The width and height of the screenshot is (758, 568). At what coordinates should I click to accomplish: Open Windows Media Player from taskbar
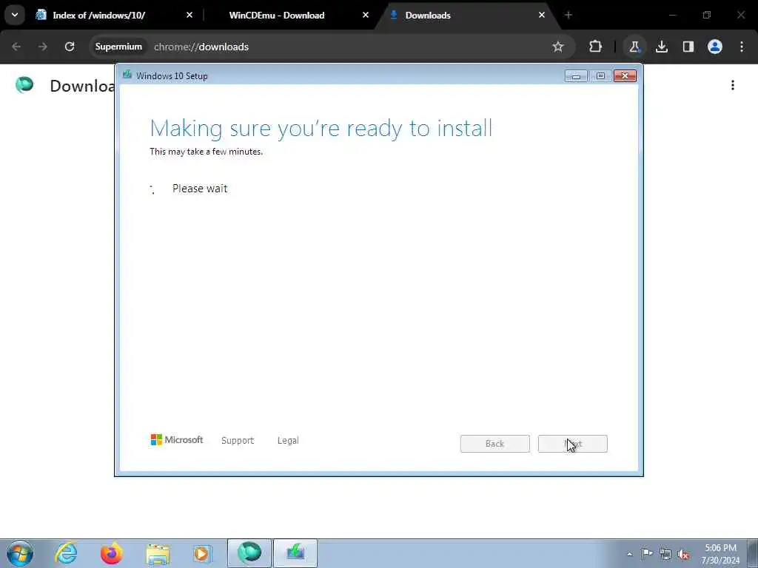202,553
